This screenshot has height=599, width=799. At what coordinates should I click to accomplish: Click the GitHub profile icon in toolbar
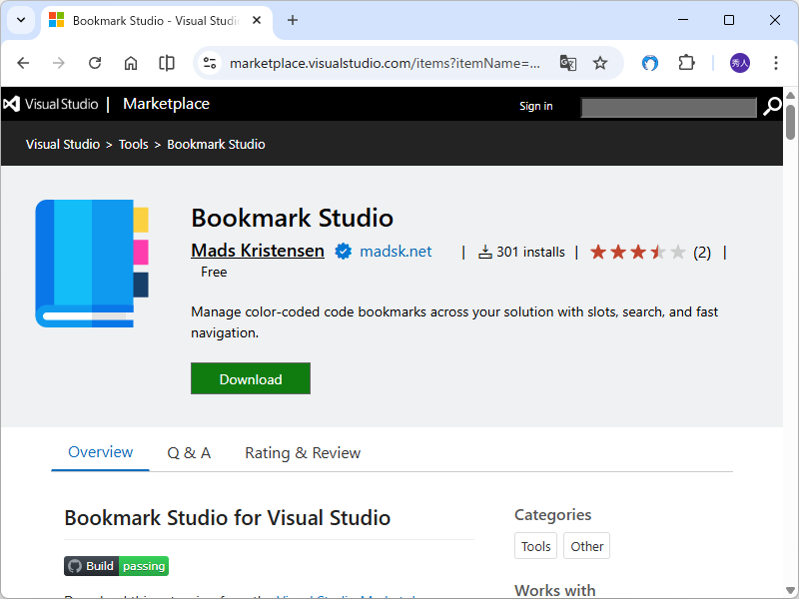[x=650, y=62]
